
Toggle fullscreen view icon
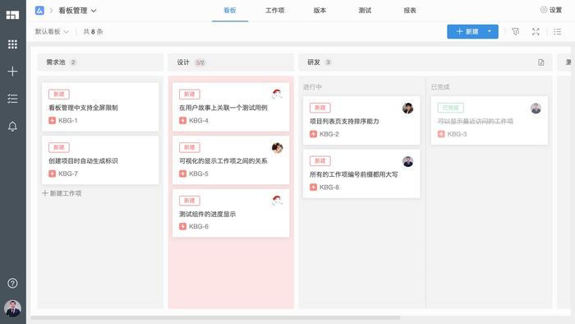point(536,31)
